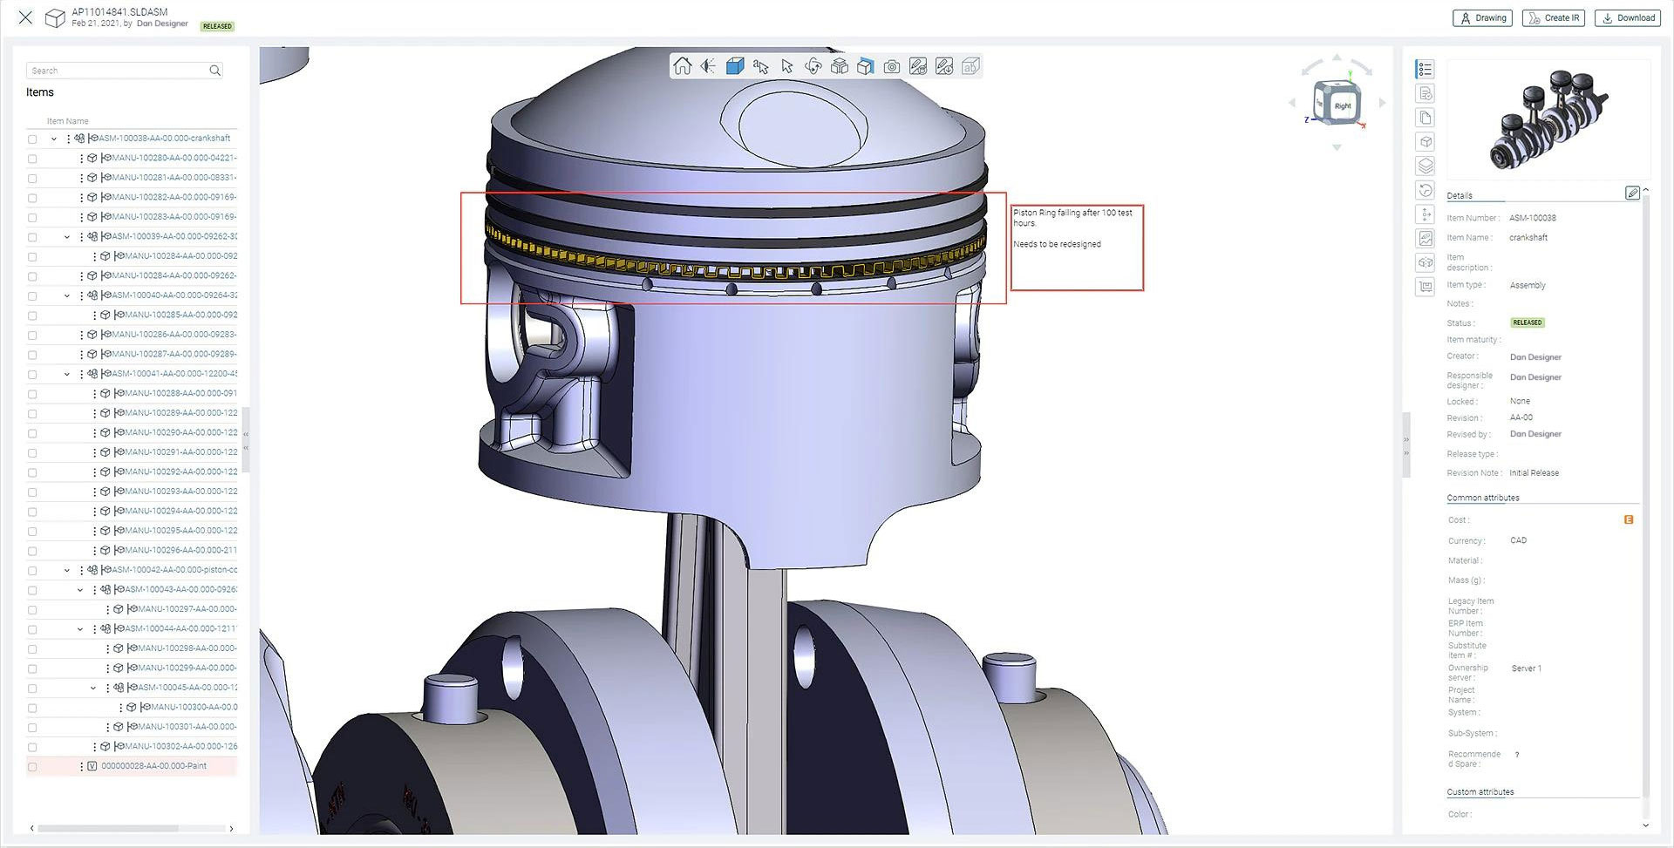Screen dimensions: 1674x848
Task: Collapse the ASM-100038 crankshaft tree node
Action: coord(54,139)
